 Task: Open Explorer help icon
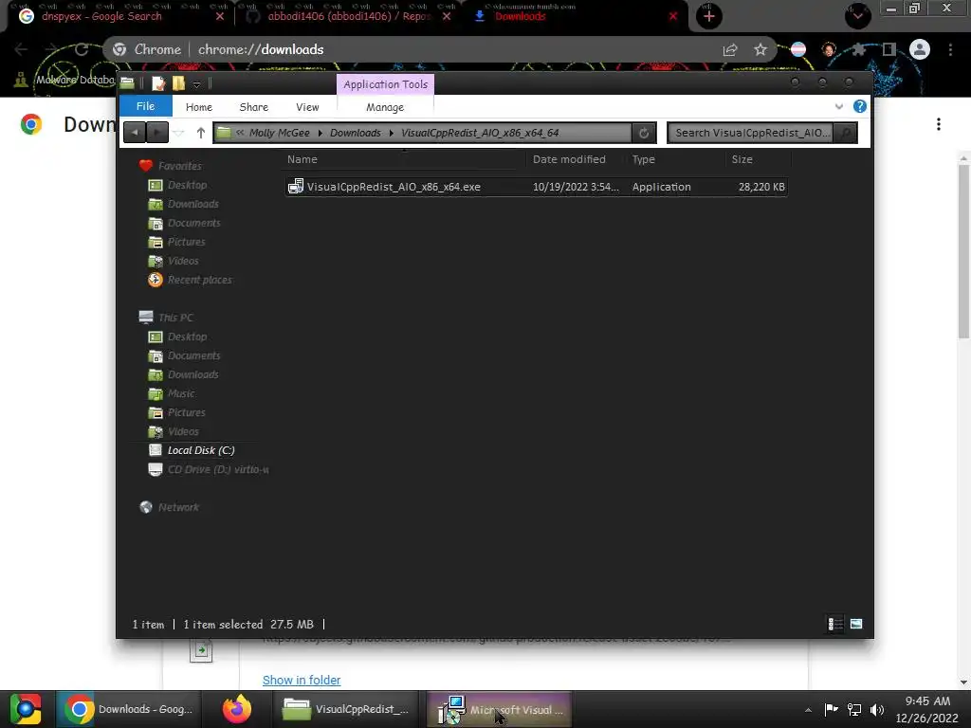click(859, 106)
